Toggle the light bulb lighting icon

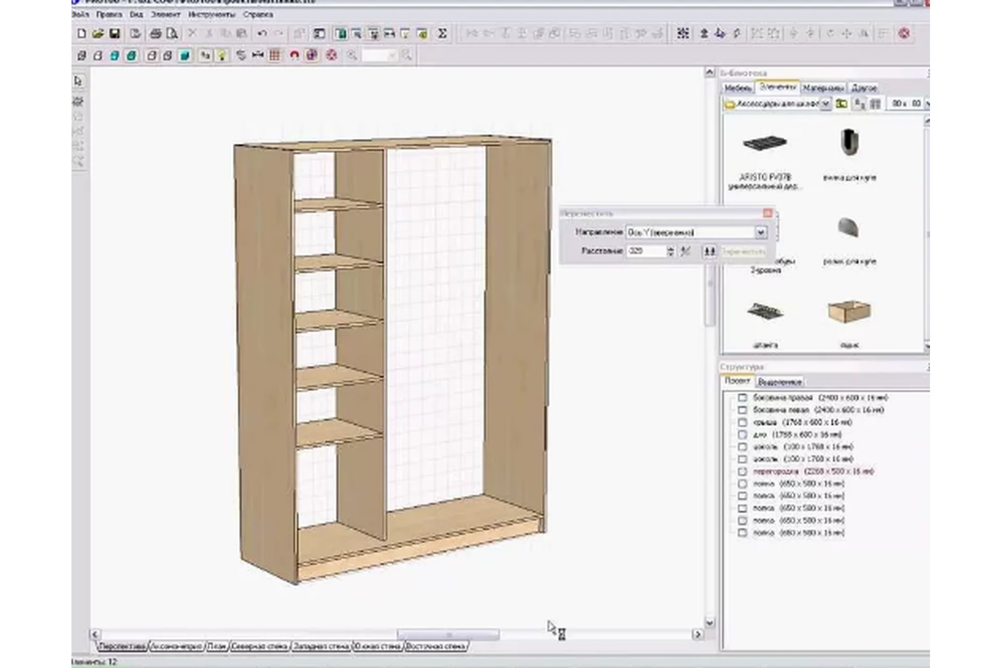(222, 55)
